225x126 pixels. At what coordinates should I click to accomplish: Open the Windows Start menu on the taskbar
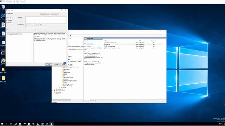point(2,124)
